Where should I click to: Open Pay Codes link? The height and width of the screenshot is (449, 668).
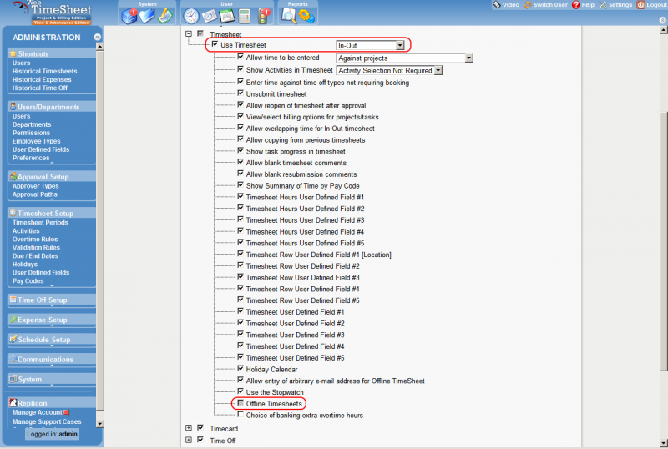pos(28,280)
